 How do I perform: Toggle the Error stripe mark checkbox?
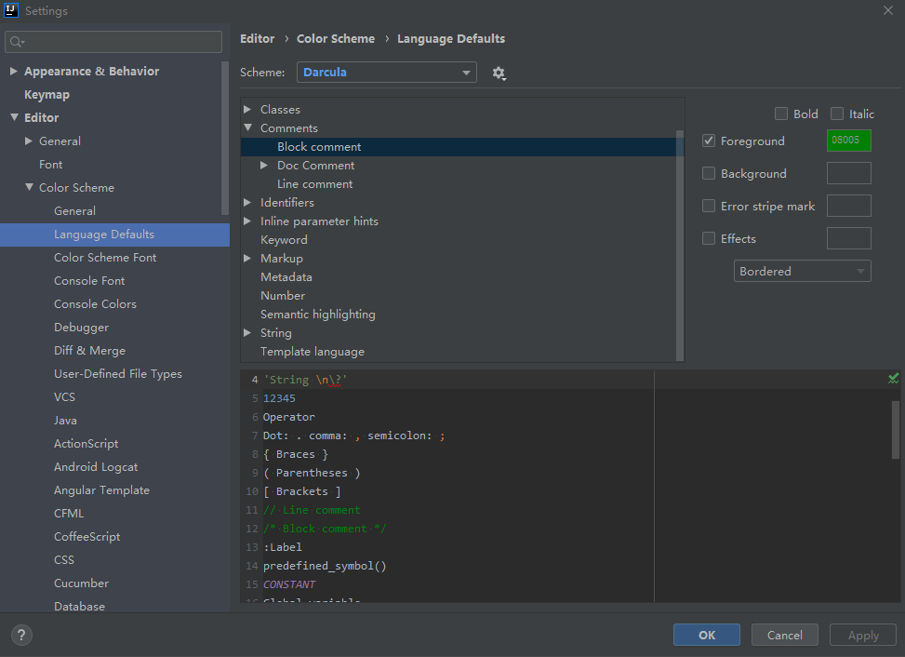pos(709,206)
